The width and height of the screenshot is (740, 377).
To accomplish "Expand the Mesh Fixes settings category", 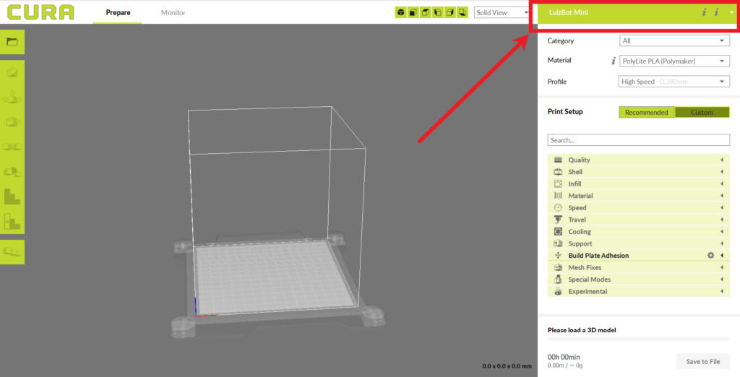I will pos(639,267).
